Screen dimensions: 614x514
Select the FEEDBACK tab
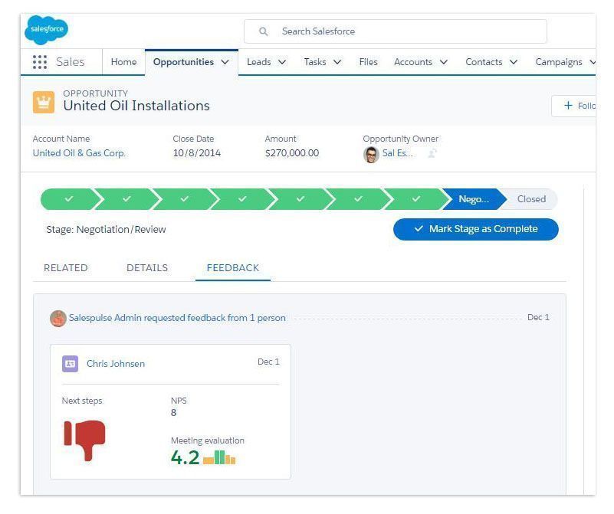tap(232, 268)
